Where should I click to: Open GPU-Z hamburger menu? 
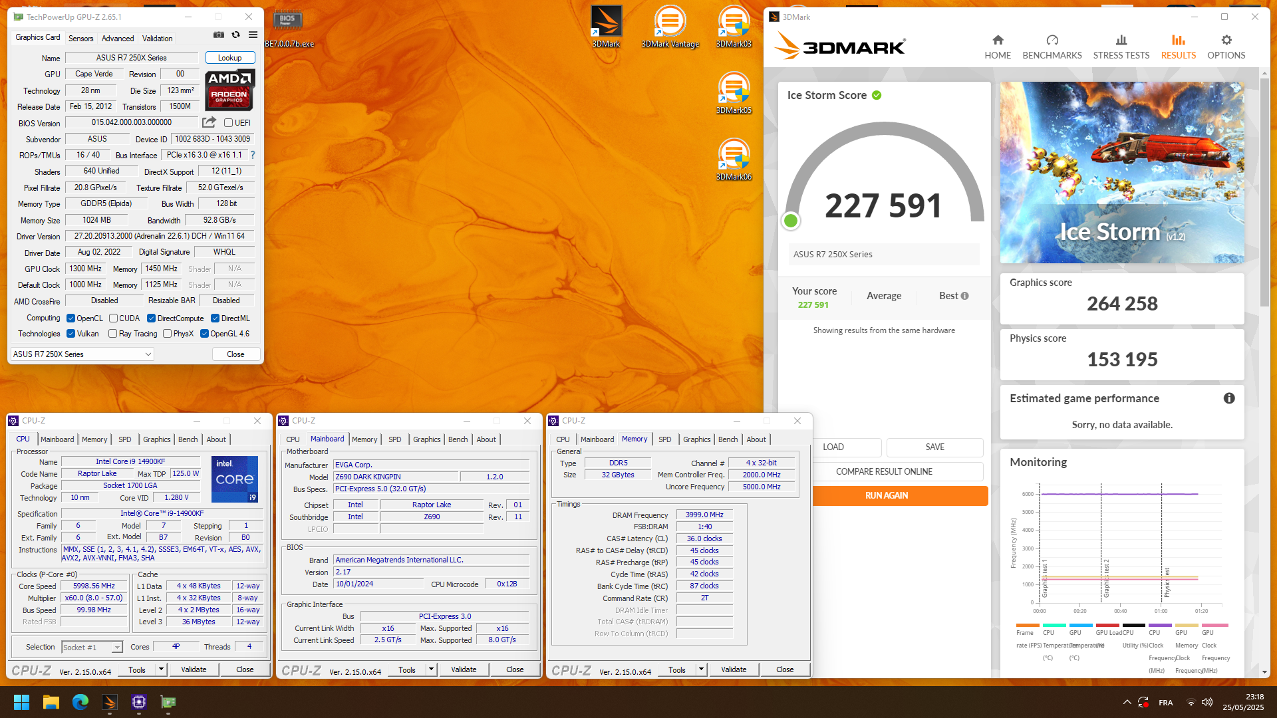point(253,35)
